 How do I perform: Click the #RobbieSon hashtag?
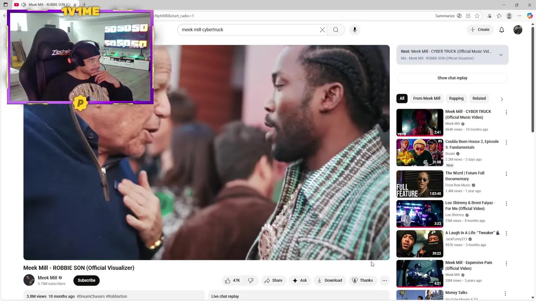tap(116, 296)
